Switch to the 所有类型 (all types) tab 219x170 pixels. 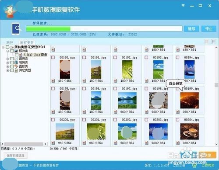[27, 42]
